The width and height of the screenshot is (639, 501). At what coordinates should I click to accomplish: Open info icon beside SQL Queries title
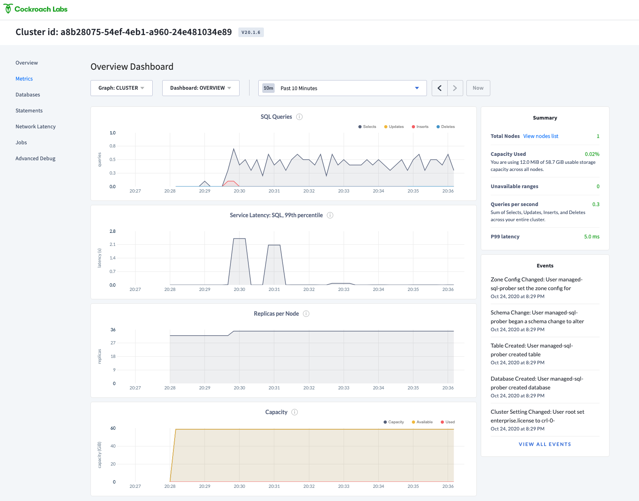point(299,117)
